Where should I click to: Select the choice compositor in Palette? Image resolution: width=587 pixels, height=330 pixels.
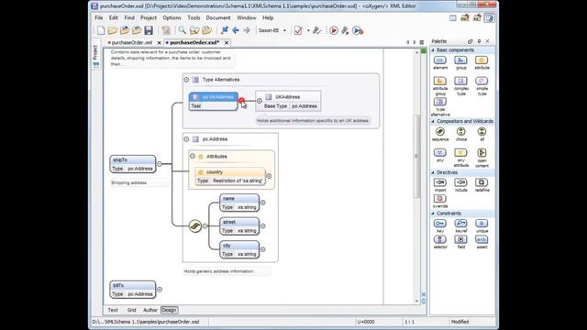460,134
